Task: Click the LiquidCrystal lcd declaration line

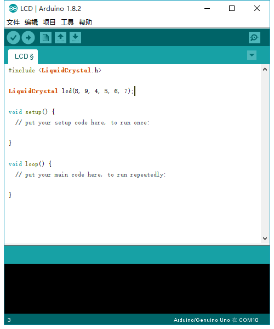Action: tap(71, 91)
